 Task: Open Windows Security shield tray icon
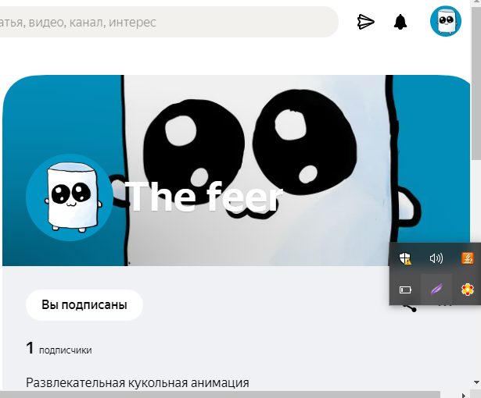[405, 258]
